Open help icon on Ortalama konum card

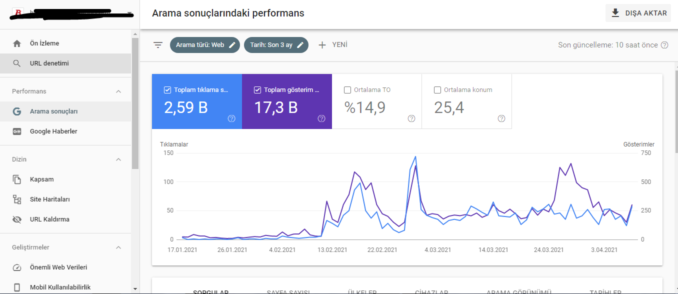point(501,118)
